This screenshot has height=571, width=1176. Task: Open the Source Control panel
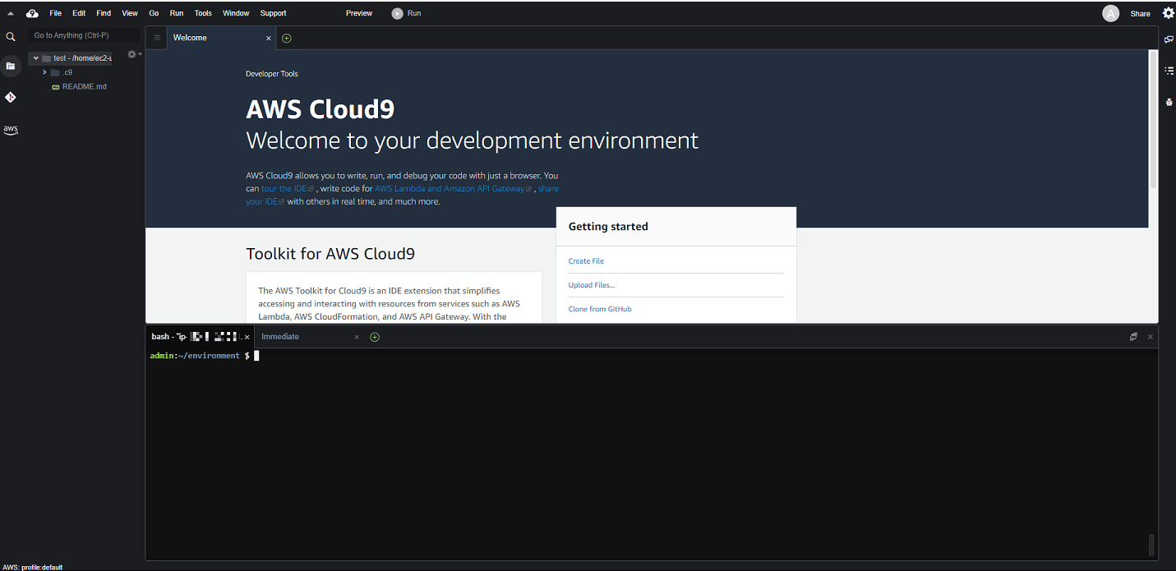tap(11, 97)
